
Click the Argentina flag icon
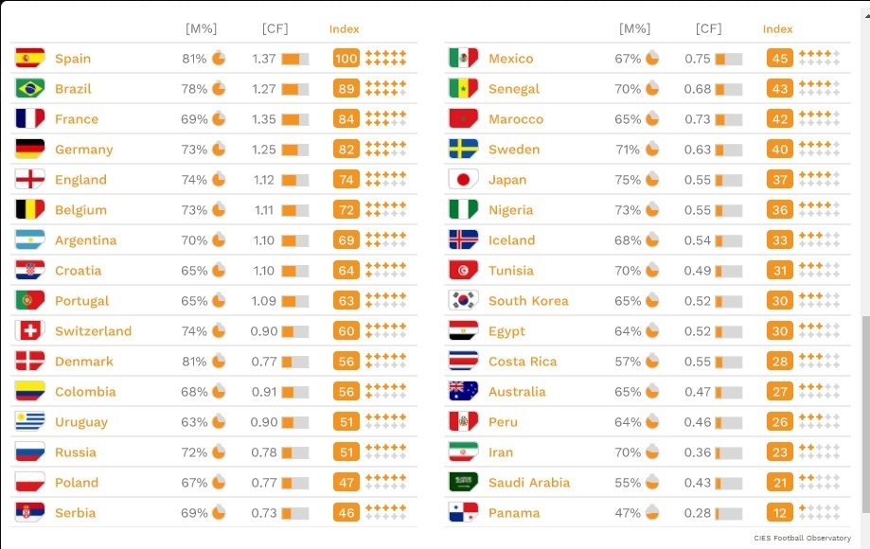click(30, 240)
